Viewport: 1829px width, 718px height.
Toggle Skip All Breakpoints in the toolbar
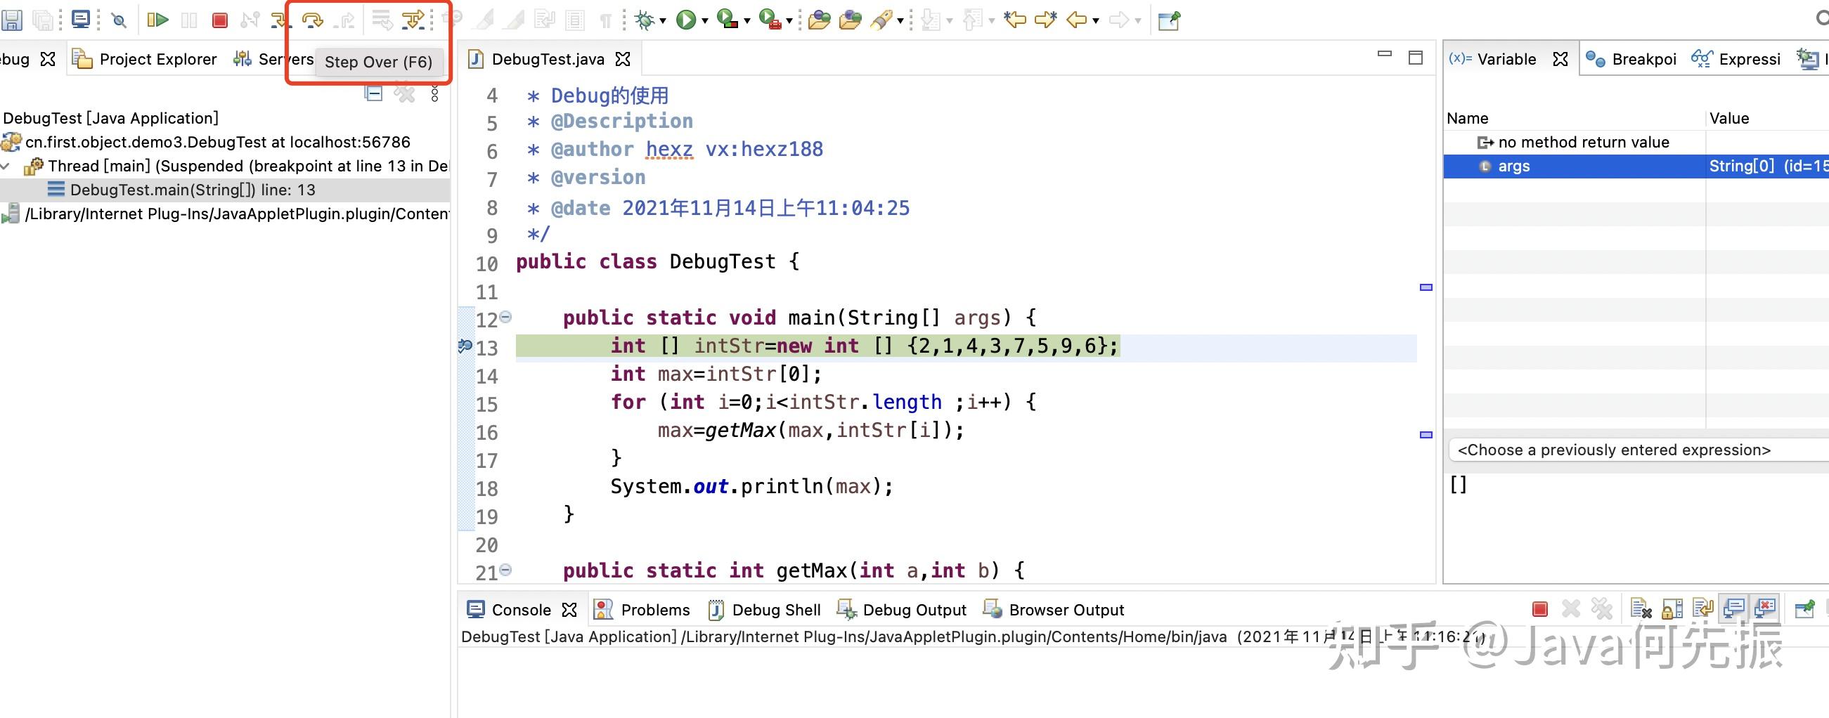click(119, 20)
